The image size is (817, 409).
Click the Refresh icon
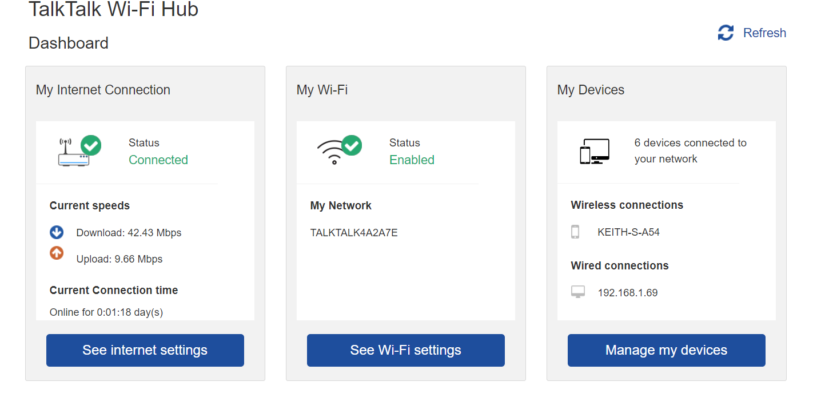click(x=725, y=33)
